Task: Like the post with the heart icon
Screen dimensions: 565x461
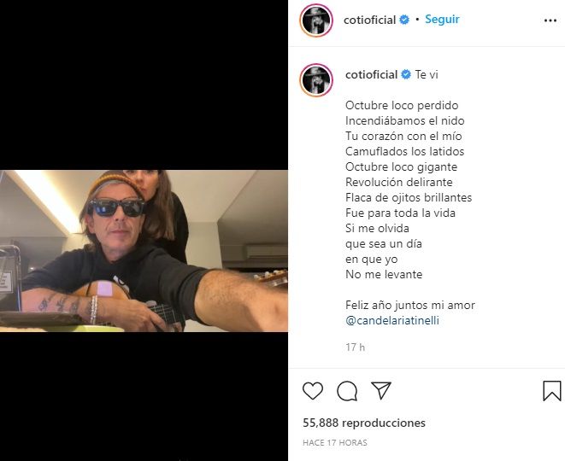Action: (x=312, y=391)
